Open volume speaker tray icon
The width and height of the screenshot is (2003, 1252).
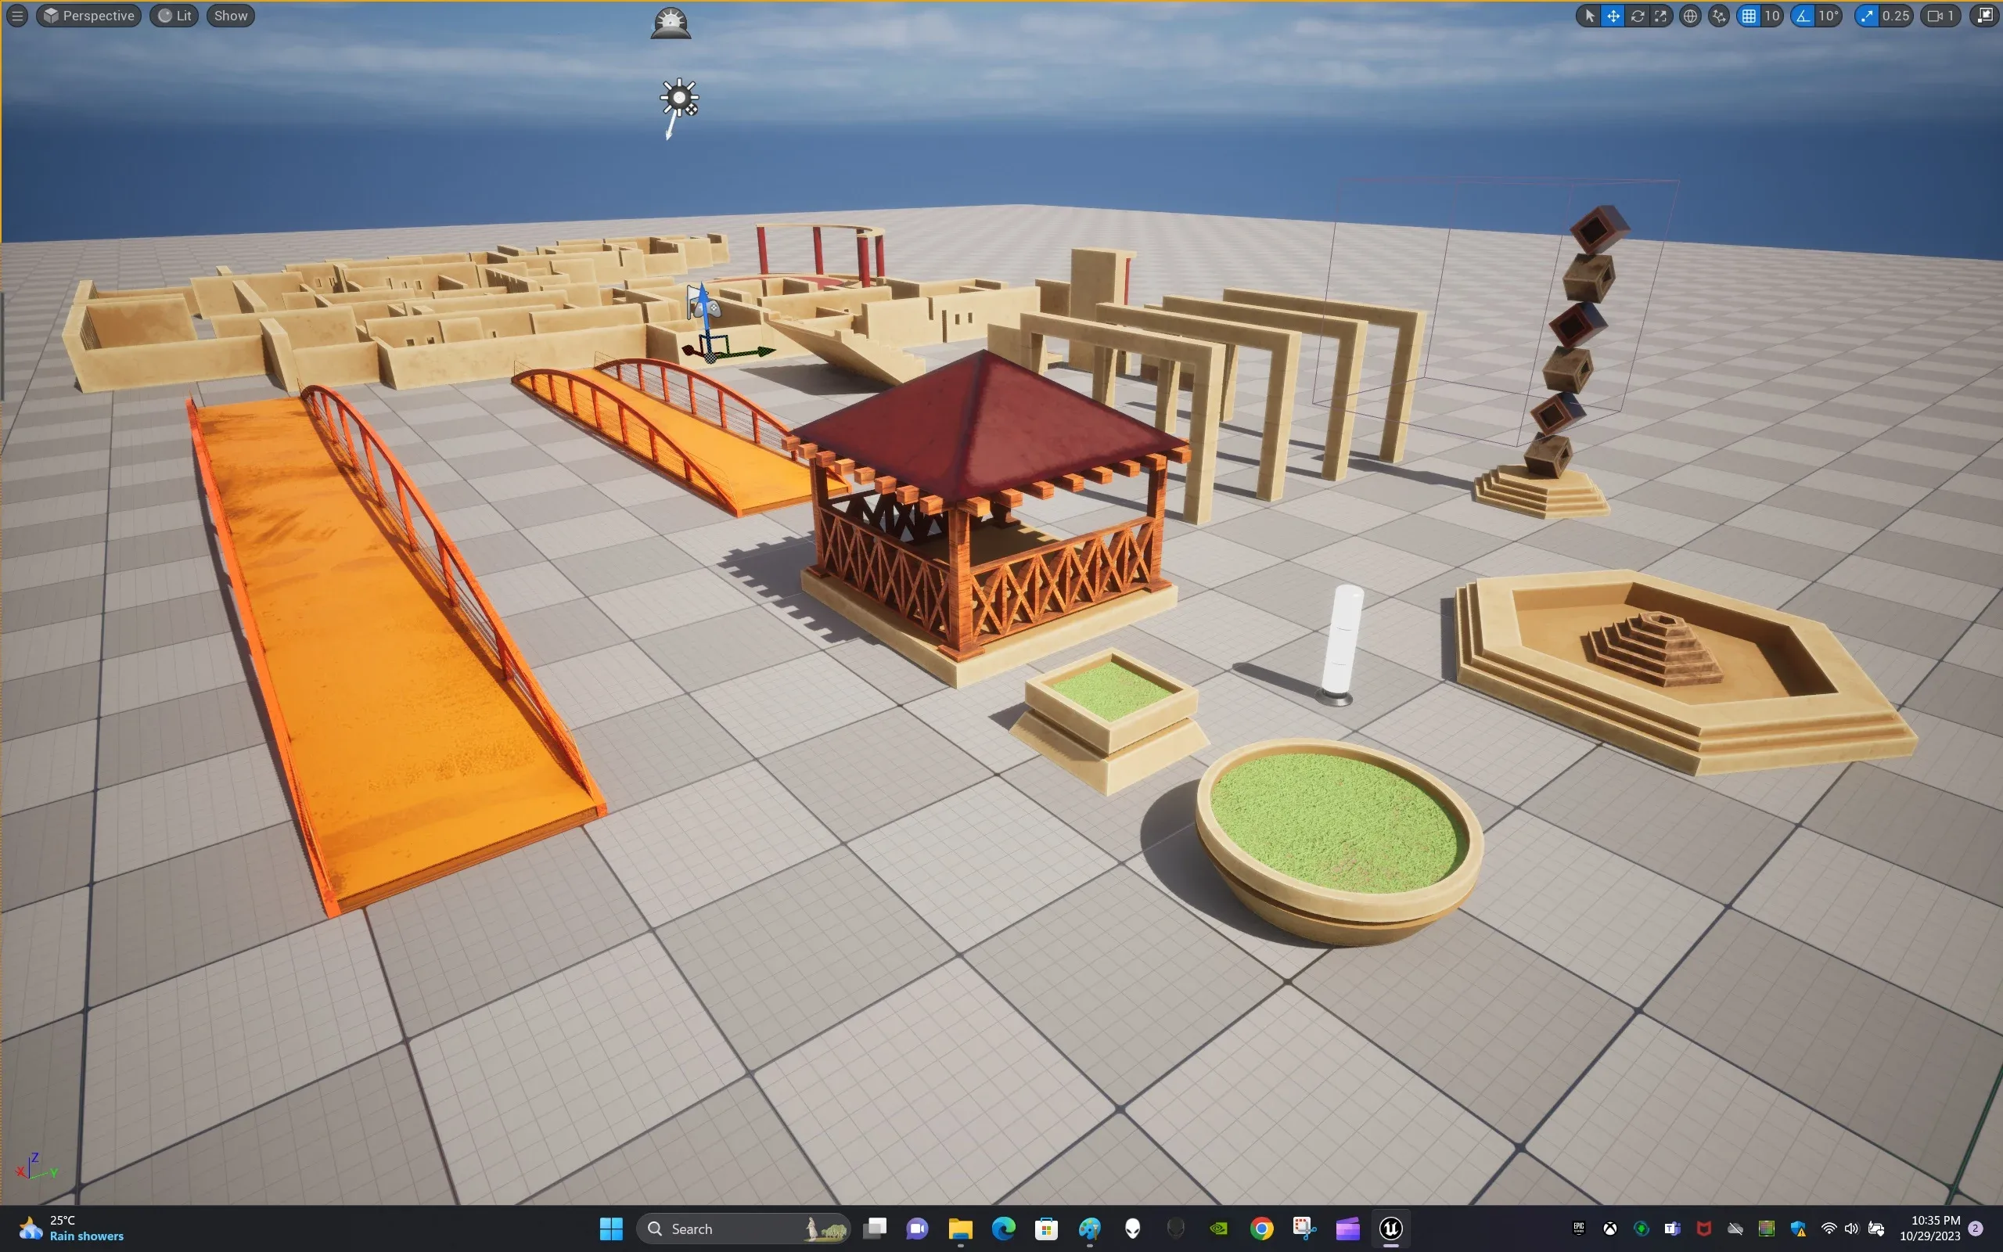click(1851, 1229)
